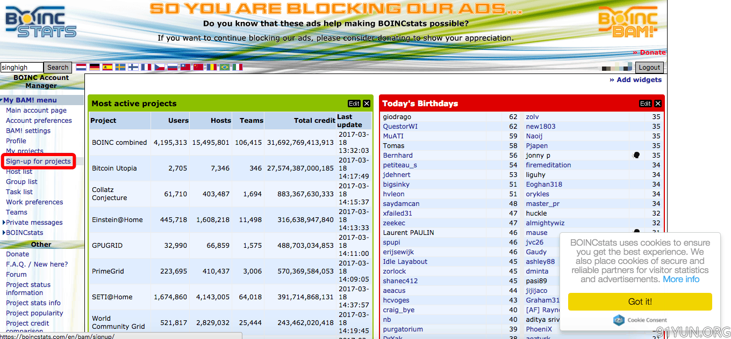Switch language with the Russian flag
731x339 pixels.
[172, 67]
